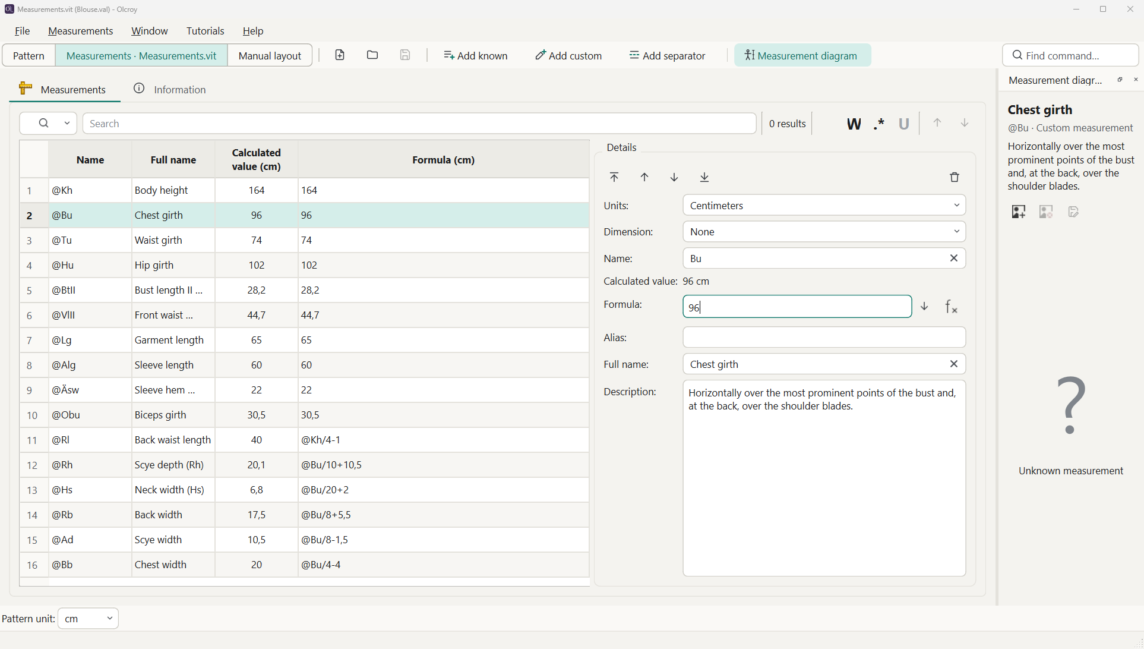
Task: Expand formula field down arrow
Action: pyautogui.click(x=925, y=307)
